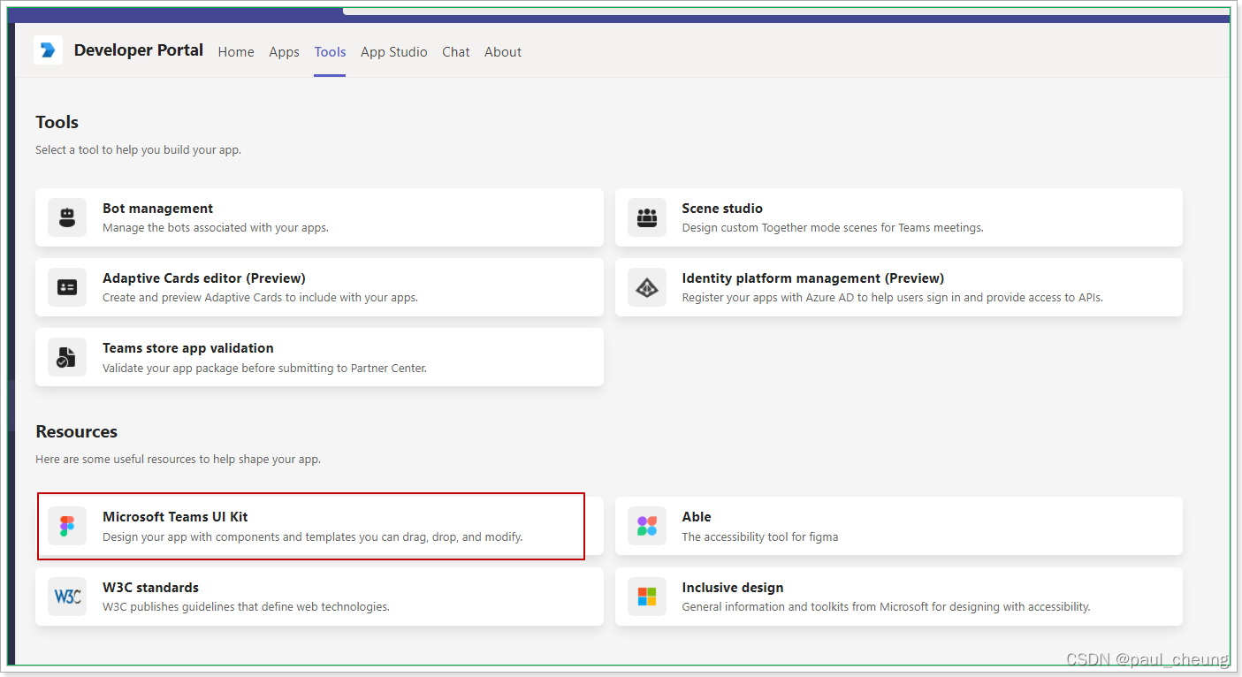Open the App Studio tab
The image size is (1242, 677).
click(x=394, y=52)
